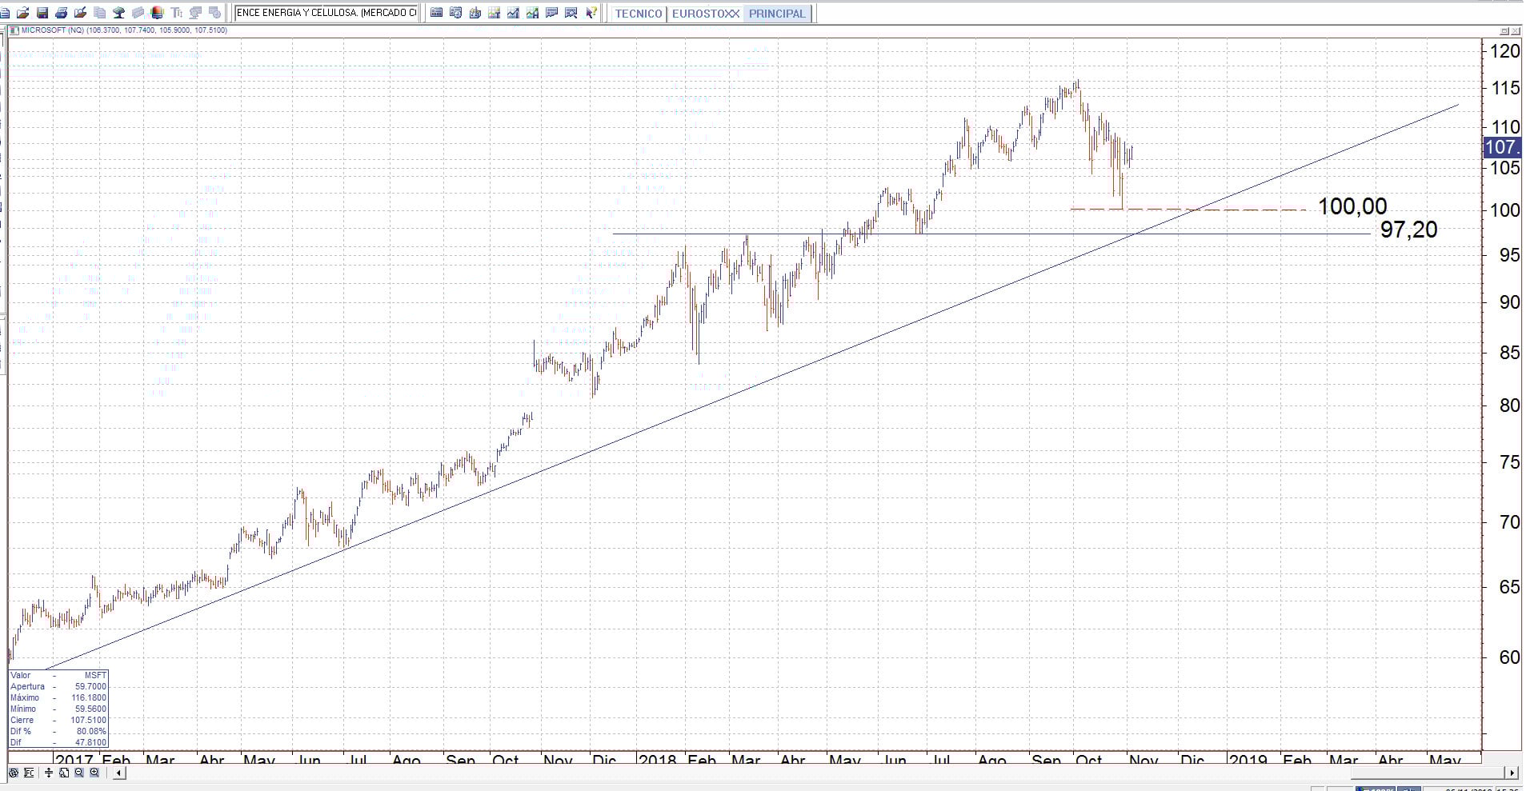The width and height of the screenshot is (1530, 791).
Task: Click the folder-with-pen edit icon
Action: click(81, 13)
